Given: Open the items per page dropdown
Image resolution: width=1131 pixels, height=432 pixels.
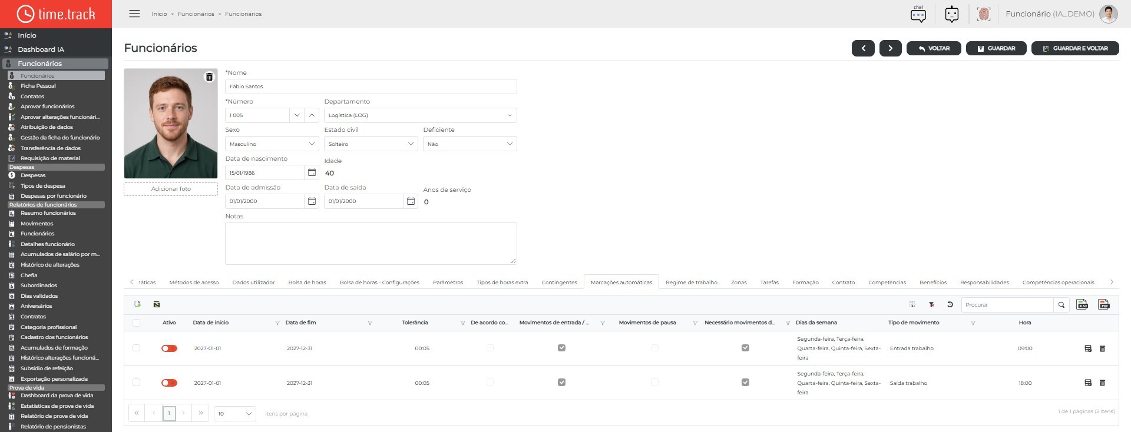Looking at the screenshot, I should tap(235, 413).
